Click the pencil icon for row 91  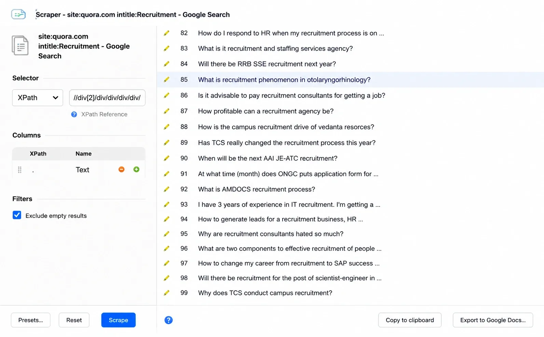pyautogui.click(x=166, y=174)
